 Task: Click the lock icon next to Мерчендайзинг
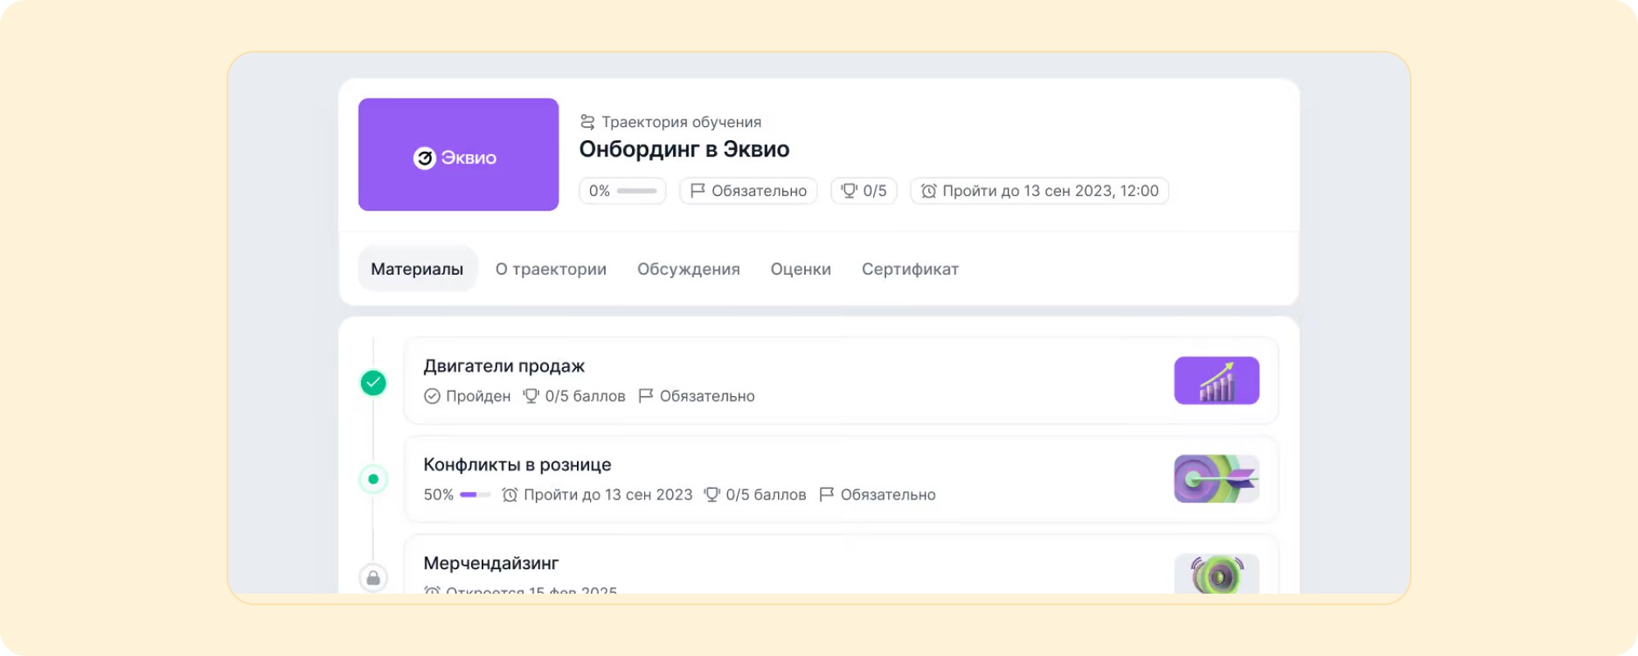click(x=373, y=578)
